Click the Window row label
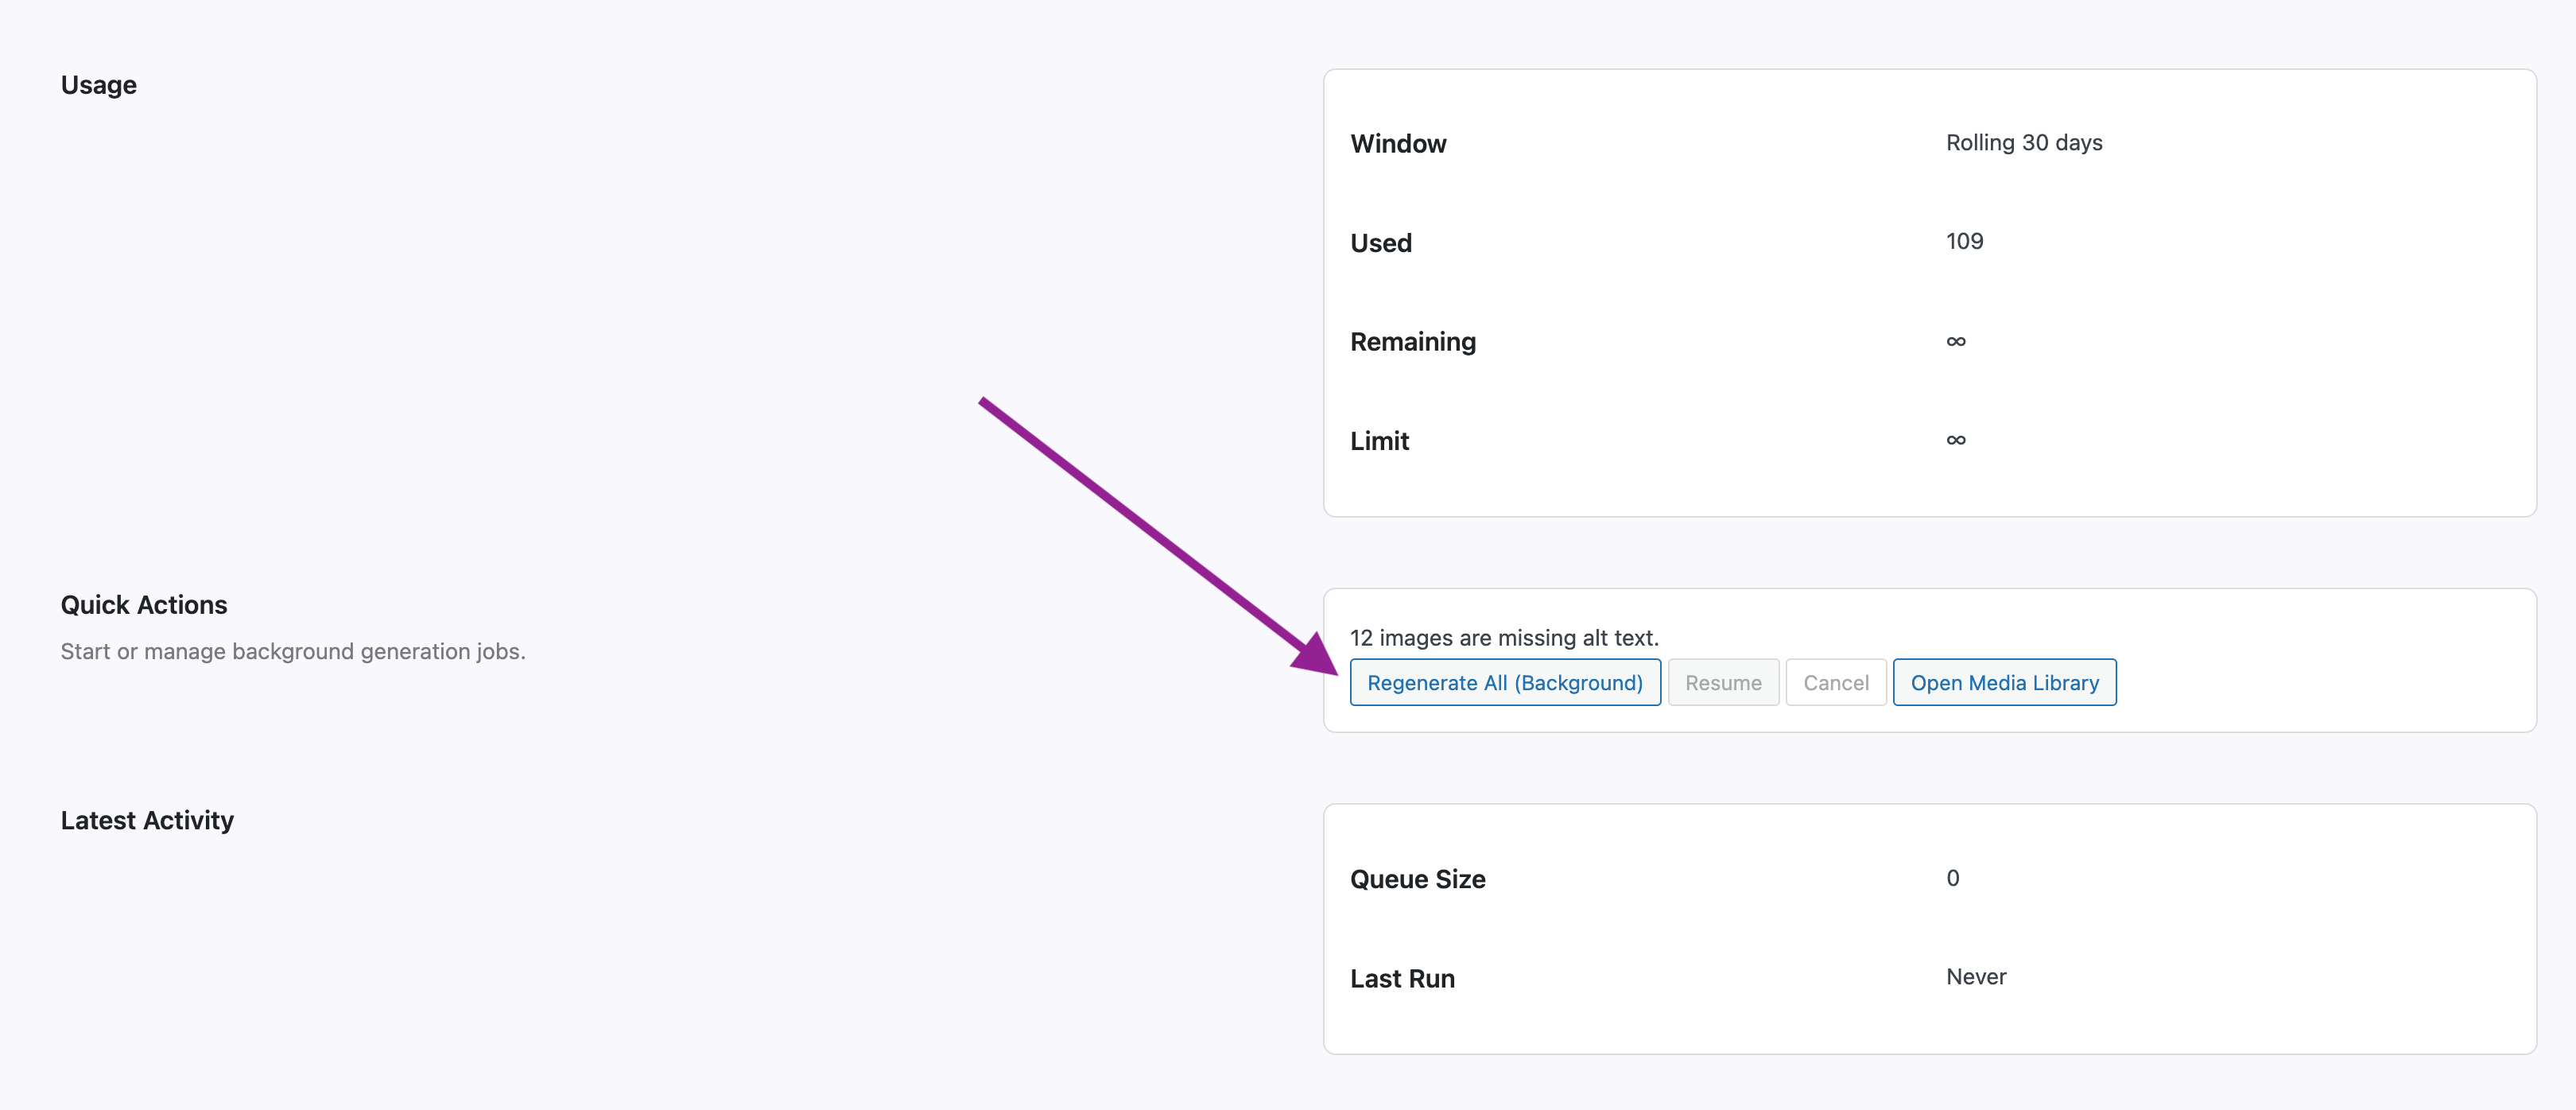Screen dimensions: 2576x1110 tap(1398, 143)
